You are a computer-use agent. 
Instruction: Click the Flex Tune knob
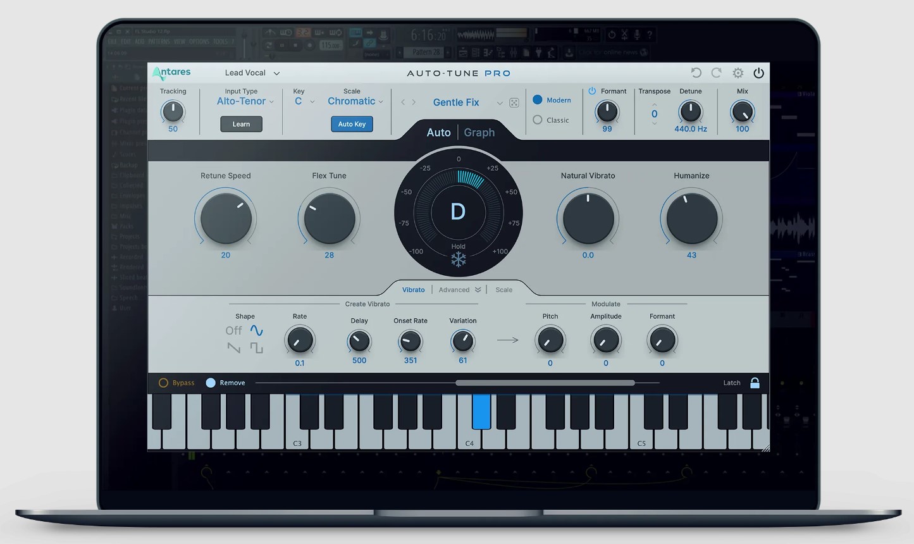click(329, 218)
